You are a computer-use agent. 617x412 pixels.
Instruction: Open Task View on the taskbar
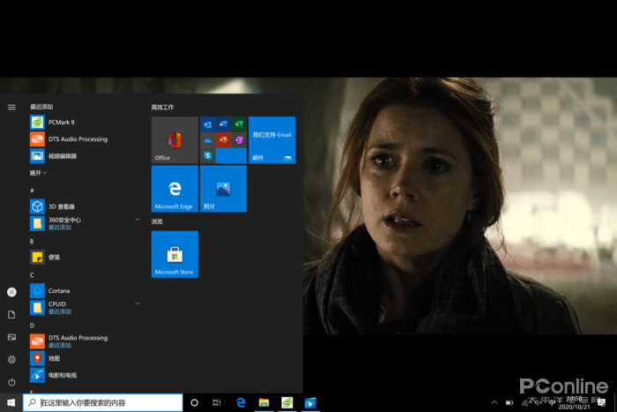coord(217,402)
